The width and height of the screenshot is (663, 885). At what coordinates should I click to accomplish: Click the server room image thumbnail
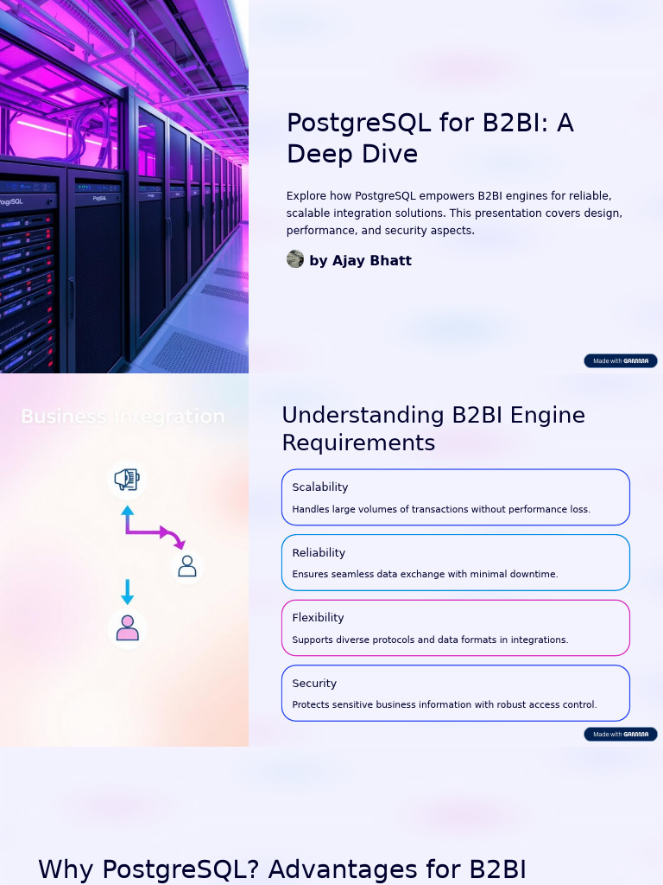click(124, 187)
